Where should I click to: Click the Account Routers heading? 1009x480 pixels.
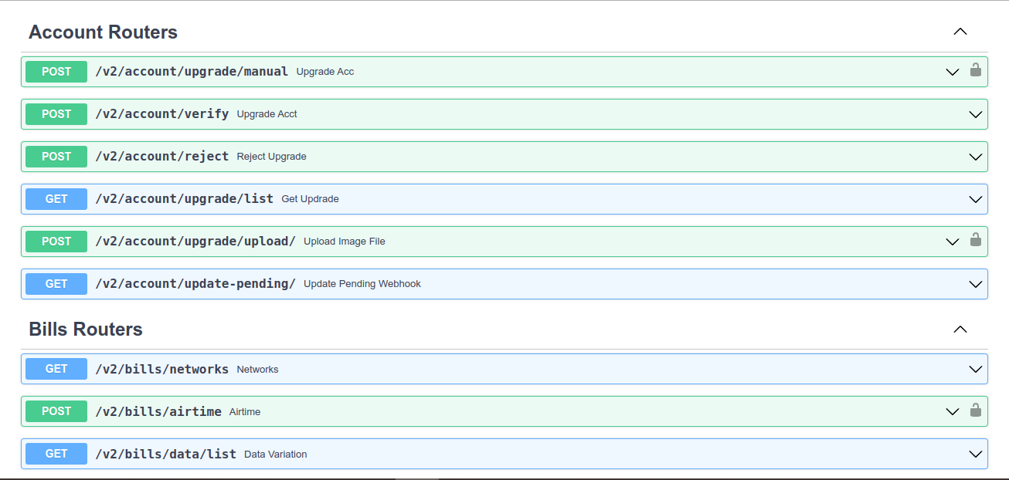[104, 32]
